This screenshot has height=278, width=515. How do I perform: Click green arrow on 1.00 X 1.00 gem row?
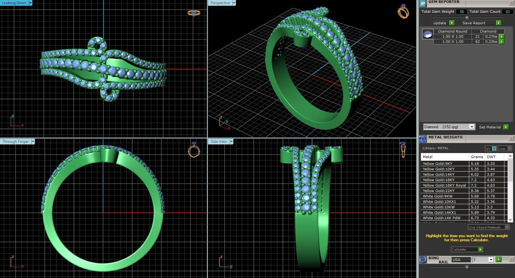pyautogui.click(x=502, y=42)
